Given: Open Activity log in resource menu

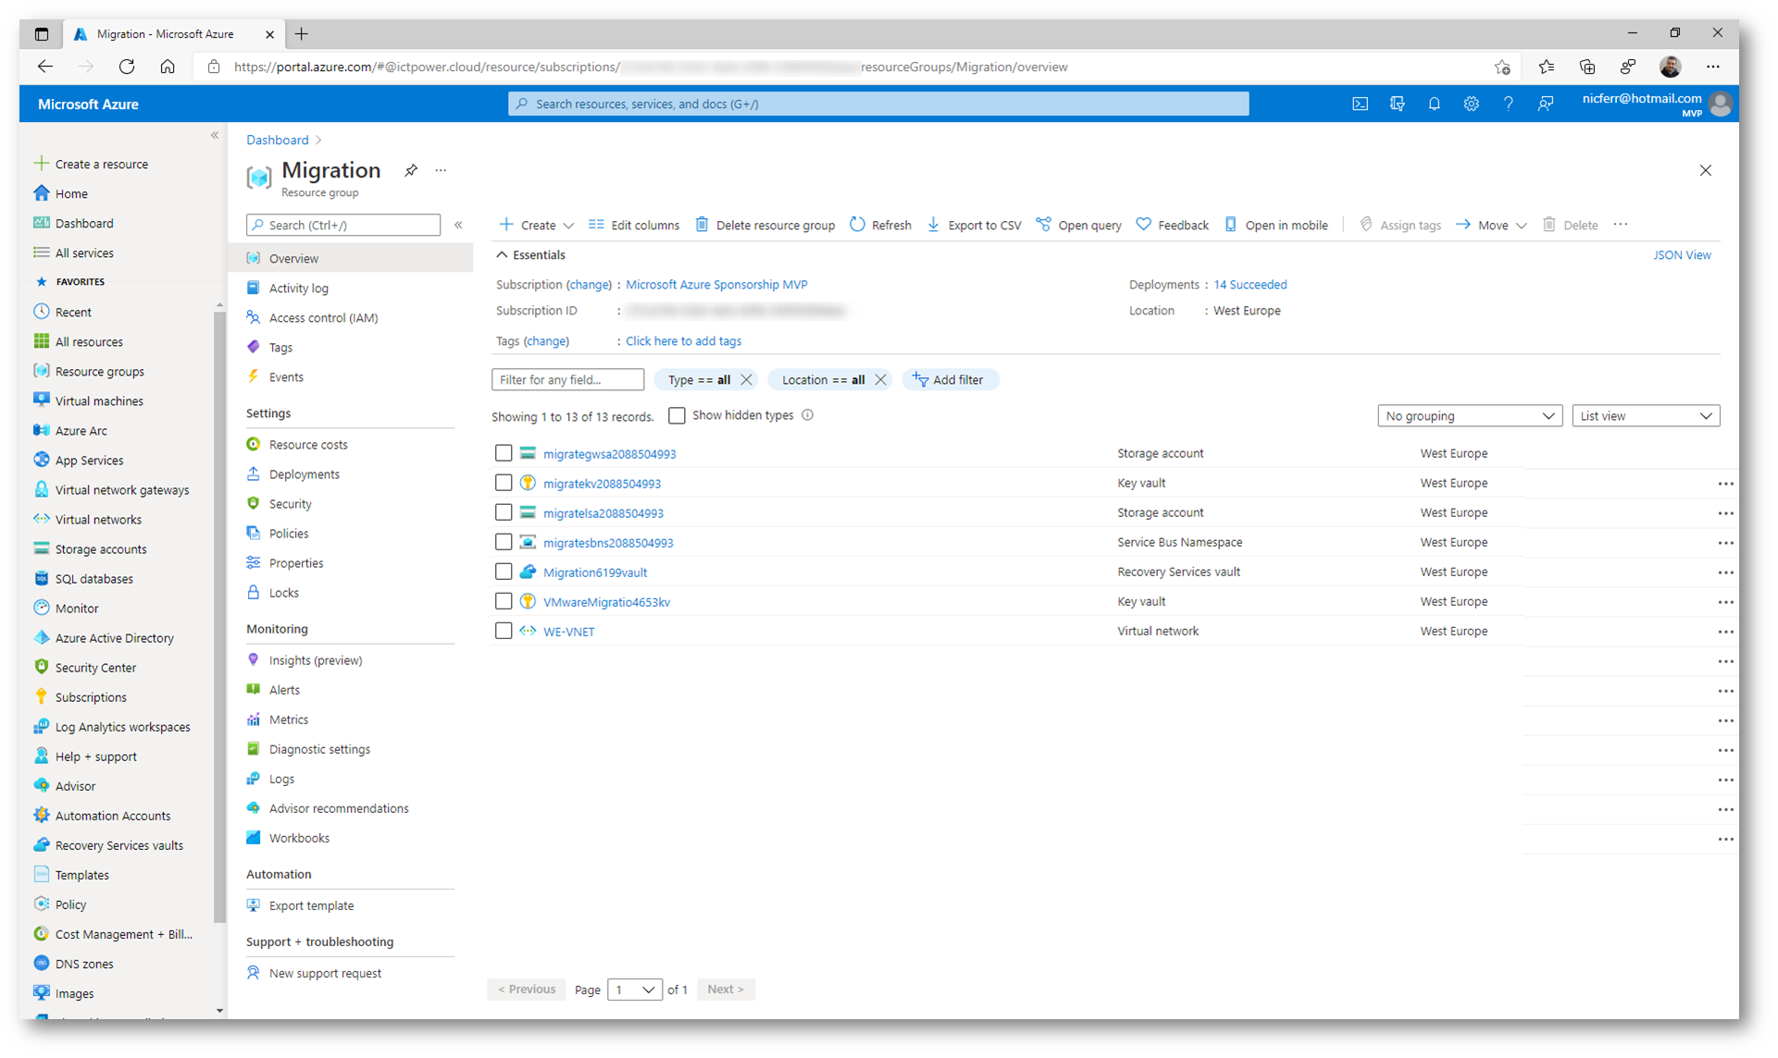Looking at the screenshot, I should pos(298,289).
